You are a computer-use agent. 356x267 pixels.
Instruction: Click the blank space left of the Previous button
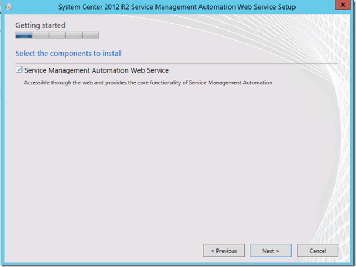[x=113, y=251]
